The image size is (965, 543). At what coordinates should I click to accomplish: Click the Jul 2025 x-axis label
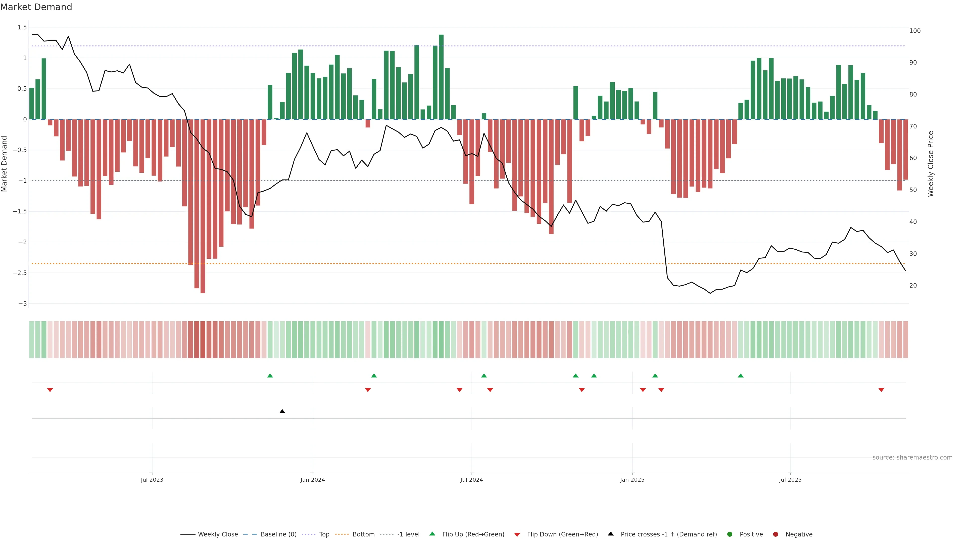point(790,480)
